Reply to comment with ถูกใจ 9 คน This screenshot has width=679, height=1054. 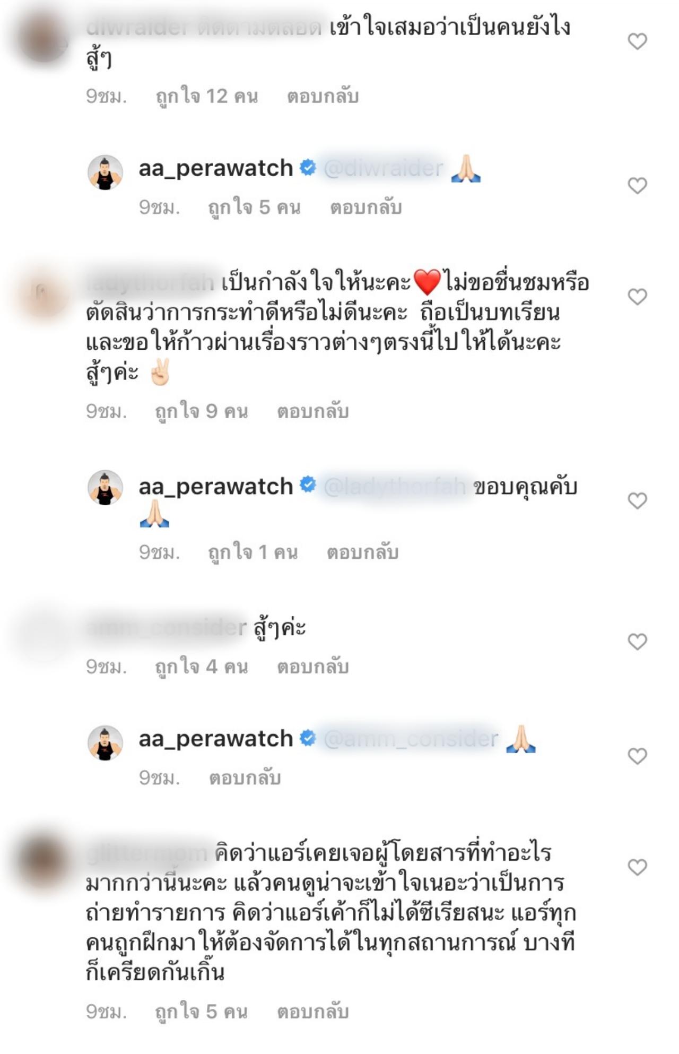pyautogui.click(x=313, y=412)
